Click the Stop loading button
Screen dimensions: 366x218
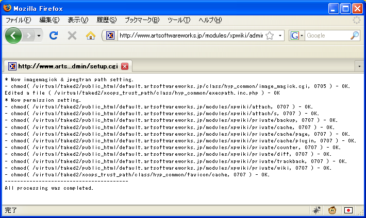(72, 35)
